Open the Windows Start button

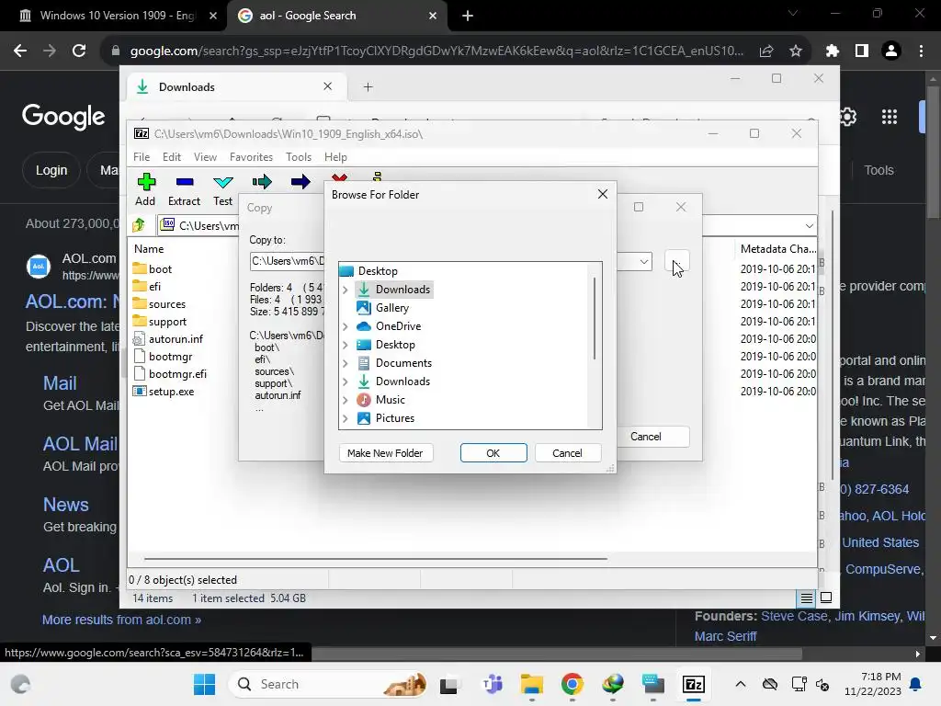(x=204, y=684)
